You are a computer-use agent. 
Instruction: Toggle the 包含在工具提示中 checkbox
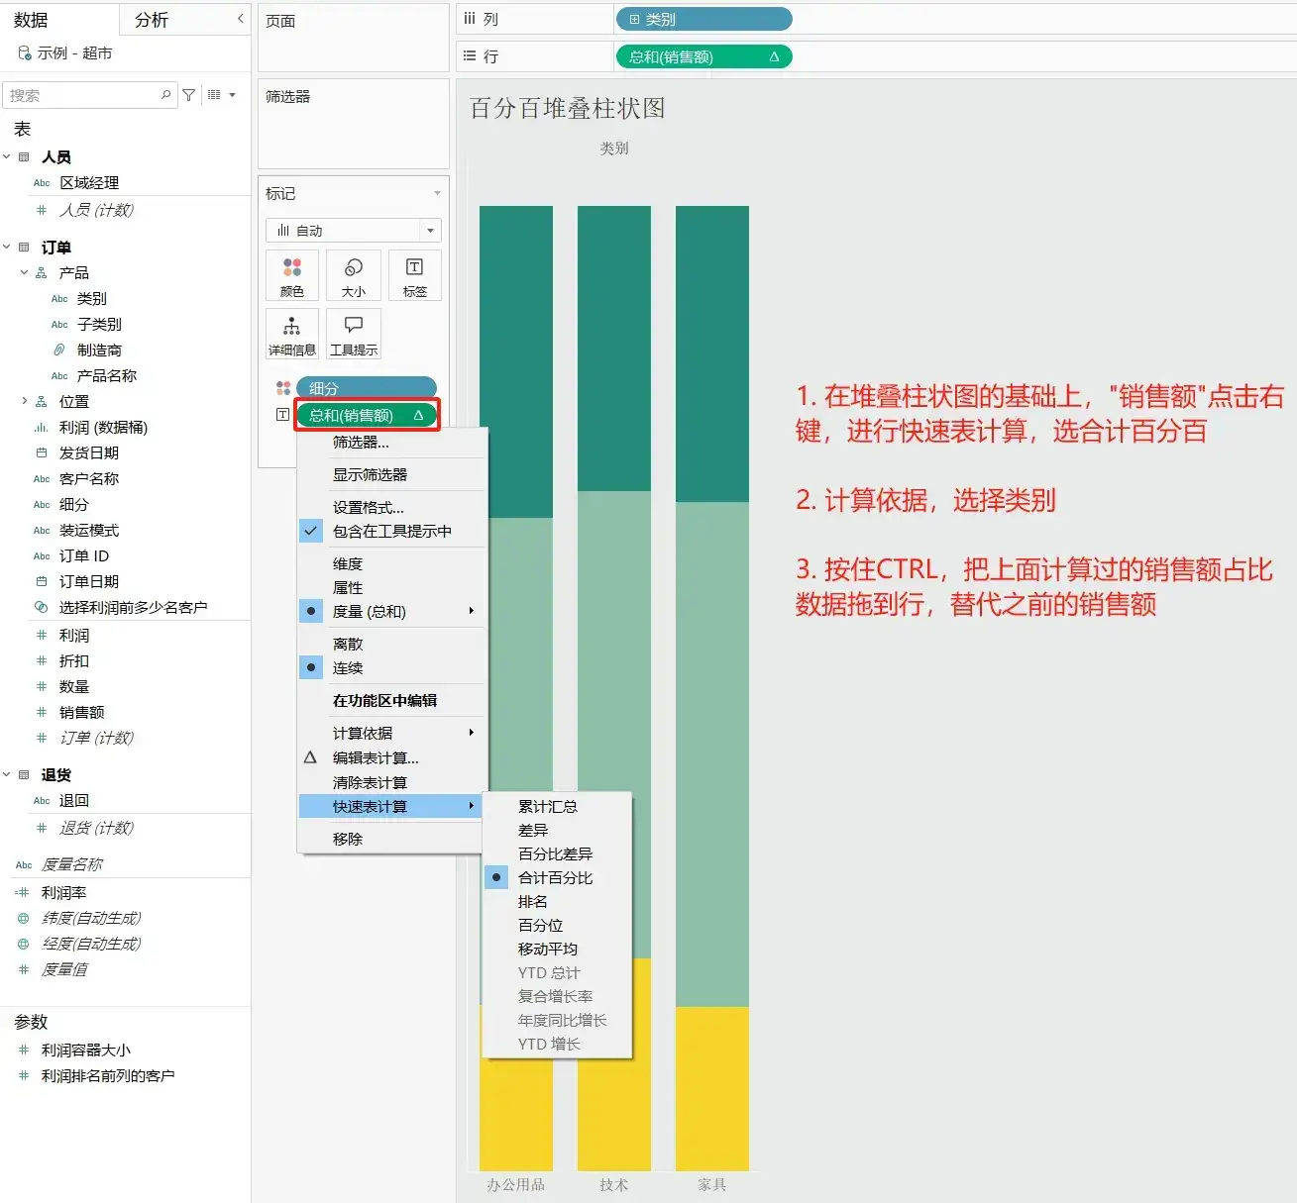click(310, 531)
